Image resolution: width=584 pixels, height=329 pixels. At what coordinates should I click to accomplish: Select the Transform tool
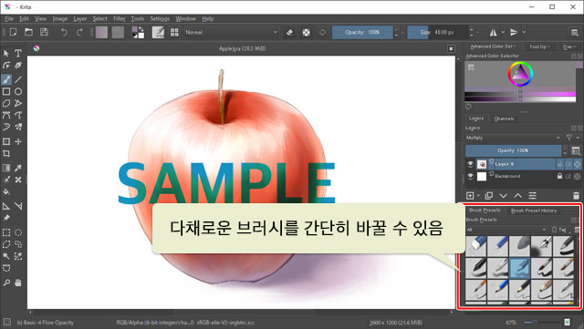[x=6, y=142]
